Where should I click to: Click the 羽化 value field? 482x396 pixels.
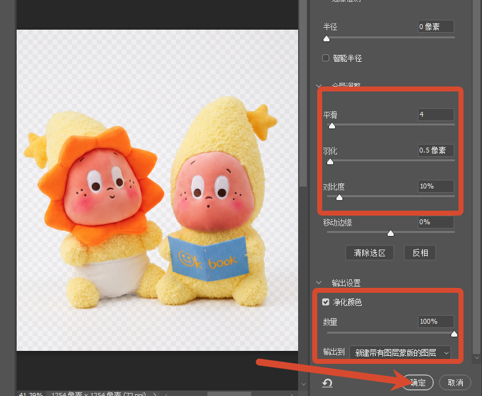[x=436, y=150]
